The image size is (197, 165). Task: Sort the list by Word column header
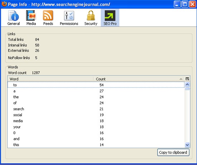[x=51, y=79]
